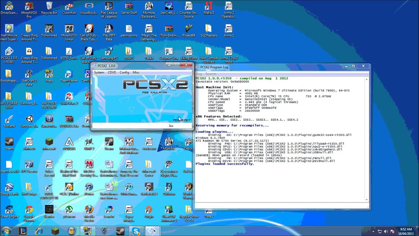Select the Cheat Engine desktop icon
Viewport: 419px width, 236px height.
(x=9, y=211)
